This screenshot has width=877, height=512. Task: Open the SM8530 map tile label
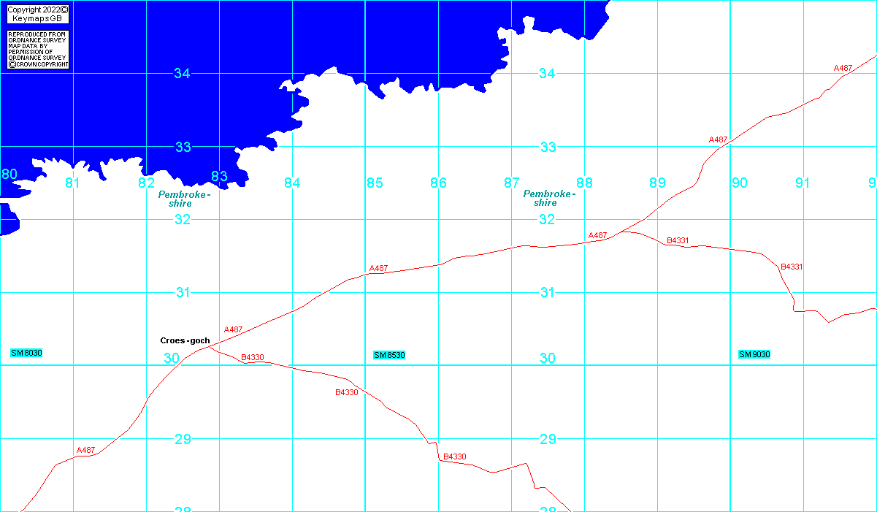(x=389, y=355)
